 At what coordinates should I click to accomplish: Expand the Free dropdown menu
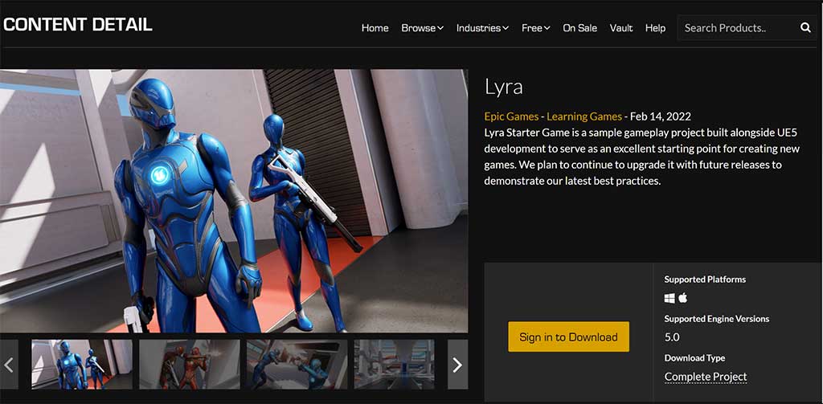[x=535, y=28]
